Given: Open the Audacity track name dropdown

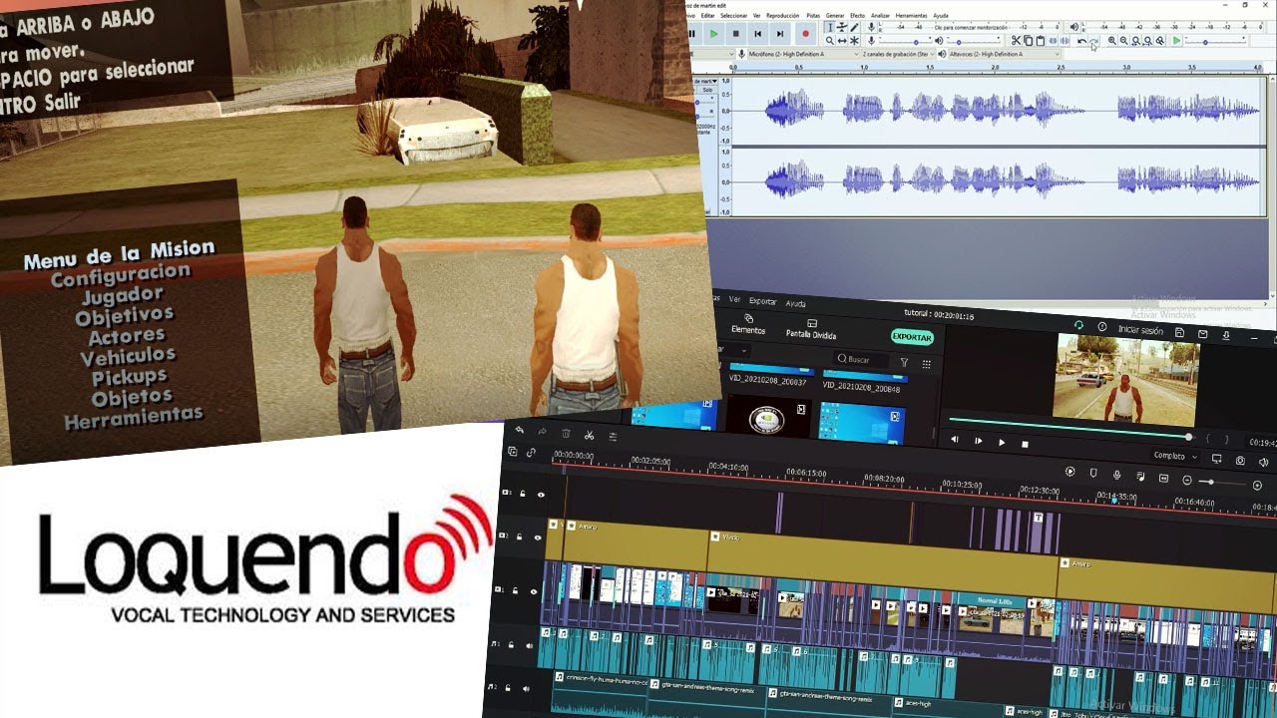Looking at the screenshot, I should [x=706, y=81].
